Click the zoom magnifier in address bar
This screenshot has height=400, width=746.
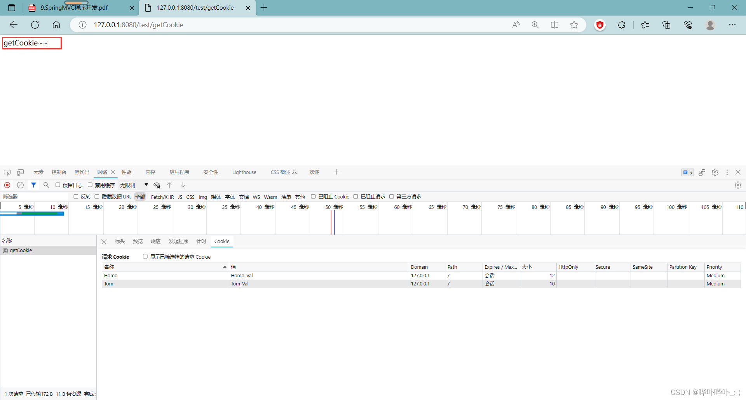point(535,25)
